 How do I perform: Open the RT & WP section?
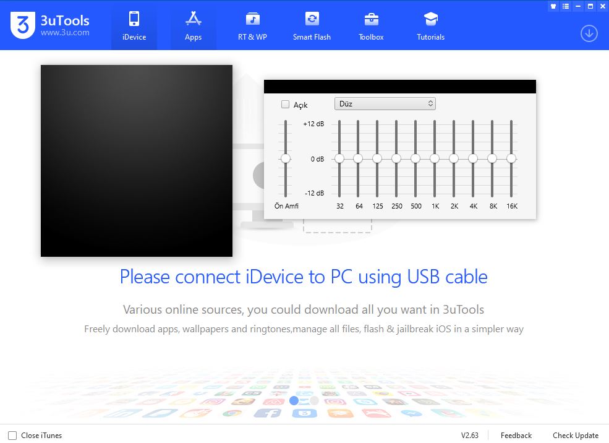[x=252, y=25]
